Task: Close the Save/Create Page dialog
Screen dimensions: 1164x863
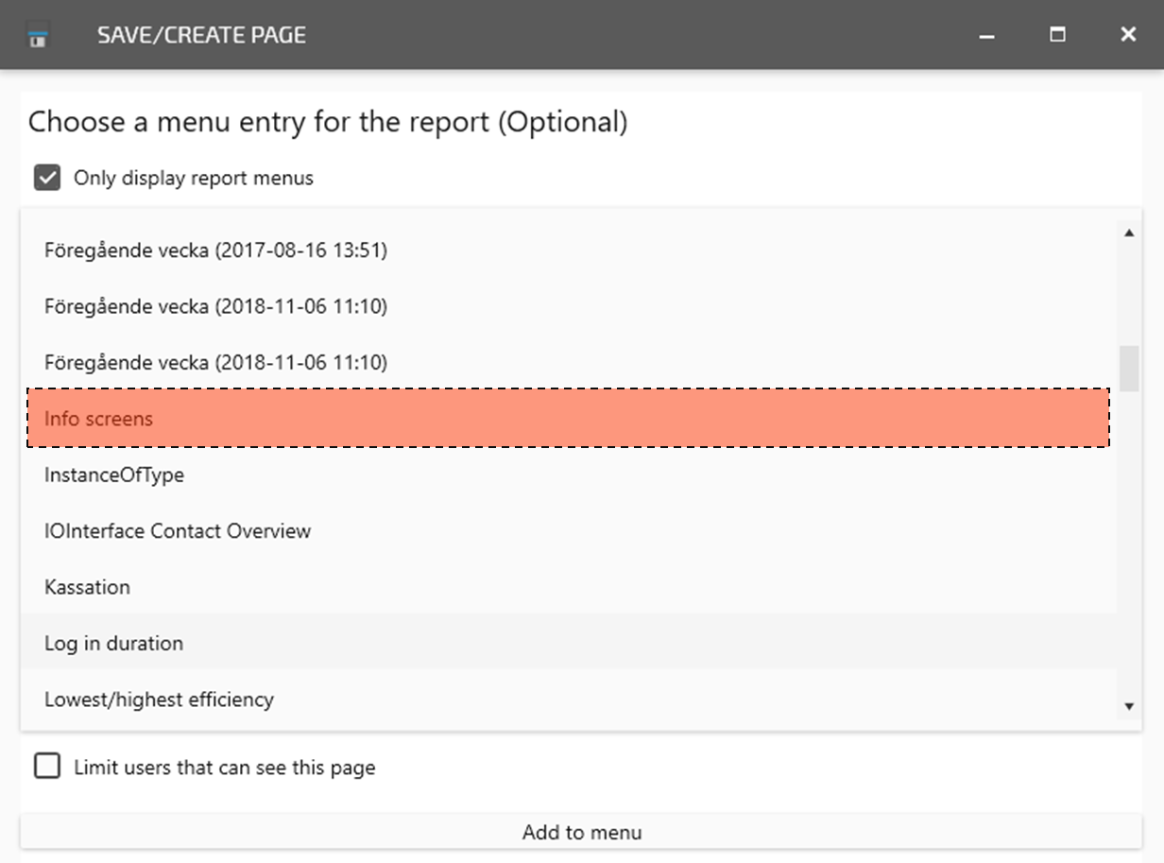Action: (x=1127, y=35)
